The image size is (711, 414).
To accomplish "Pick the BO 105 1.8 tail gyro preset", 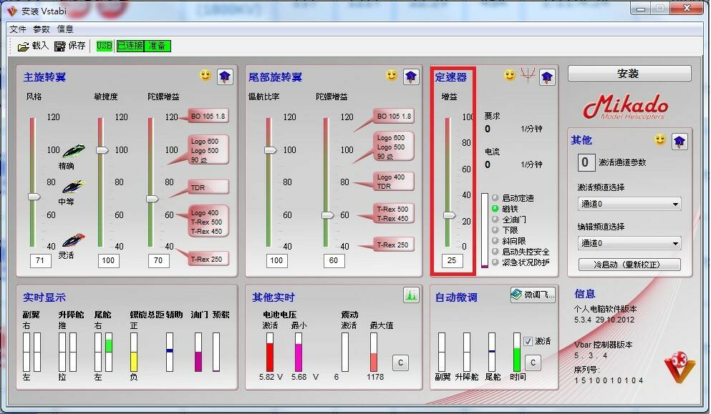I will (x=393, y=116).
